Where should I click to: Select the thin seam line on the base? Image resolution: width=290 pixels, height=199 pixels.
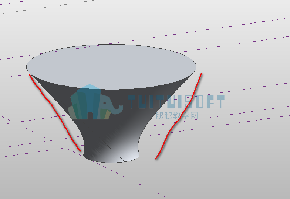[x=115, y=152]
